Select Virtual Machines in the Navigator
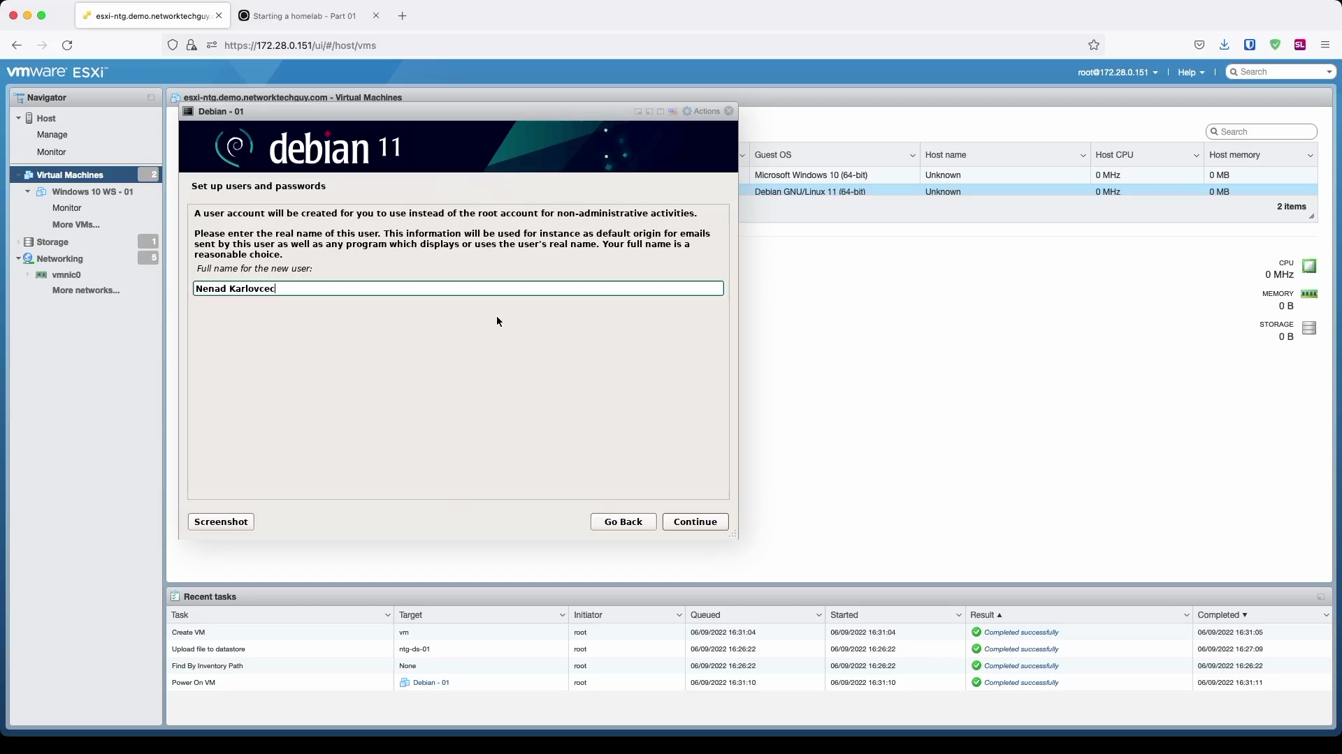The height and width of the screenshot is (754, 1342). (86, 175)
